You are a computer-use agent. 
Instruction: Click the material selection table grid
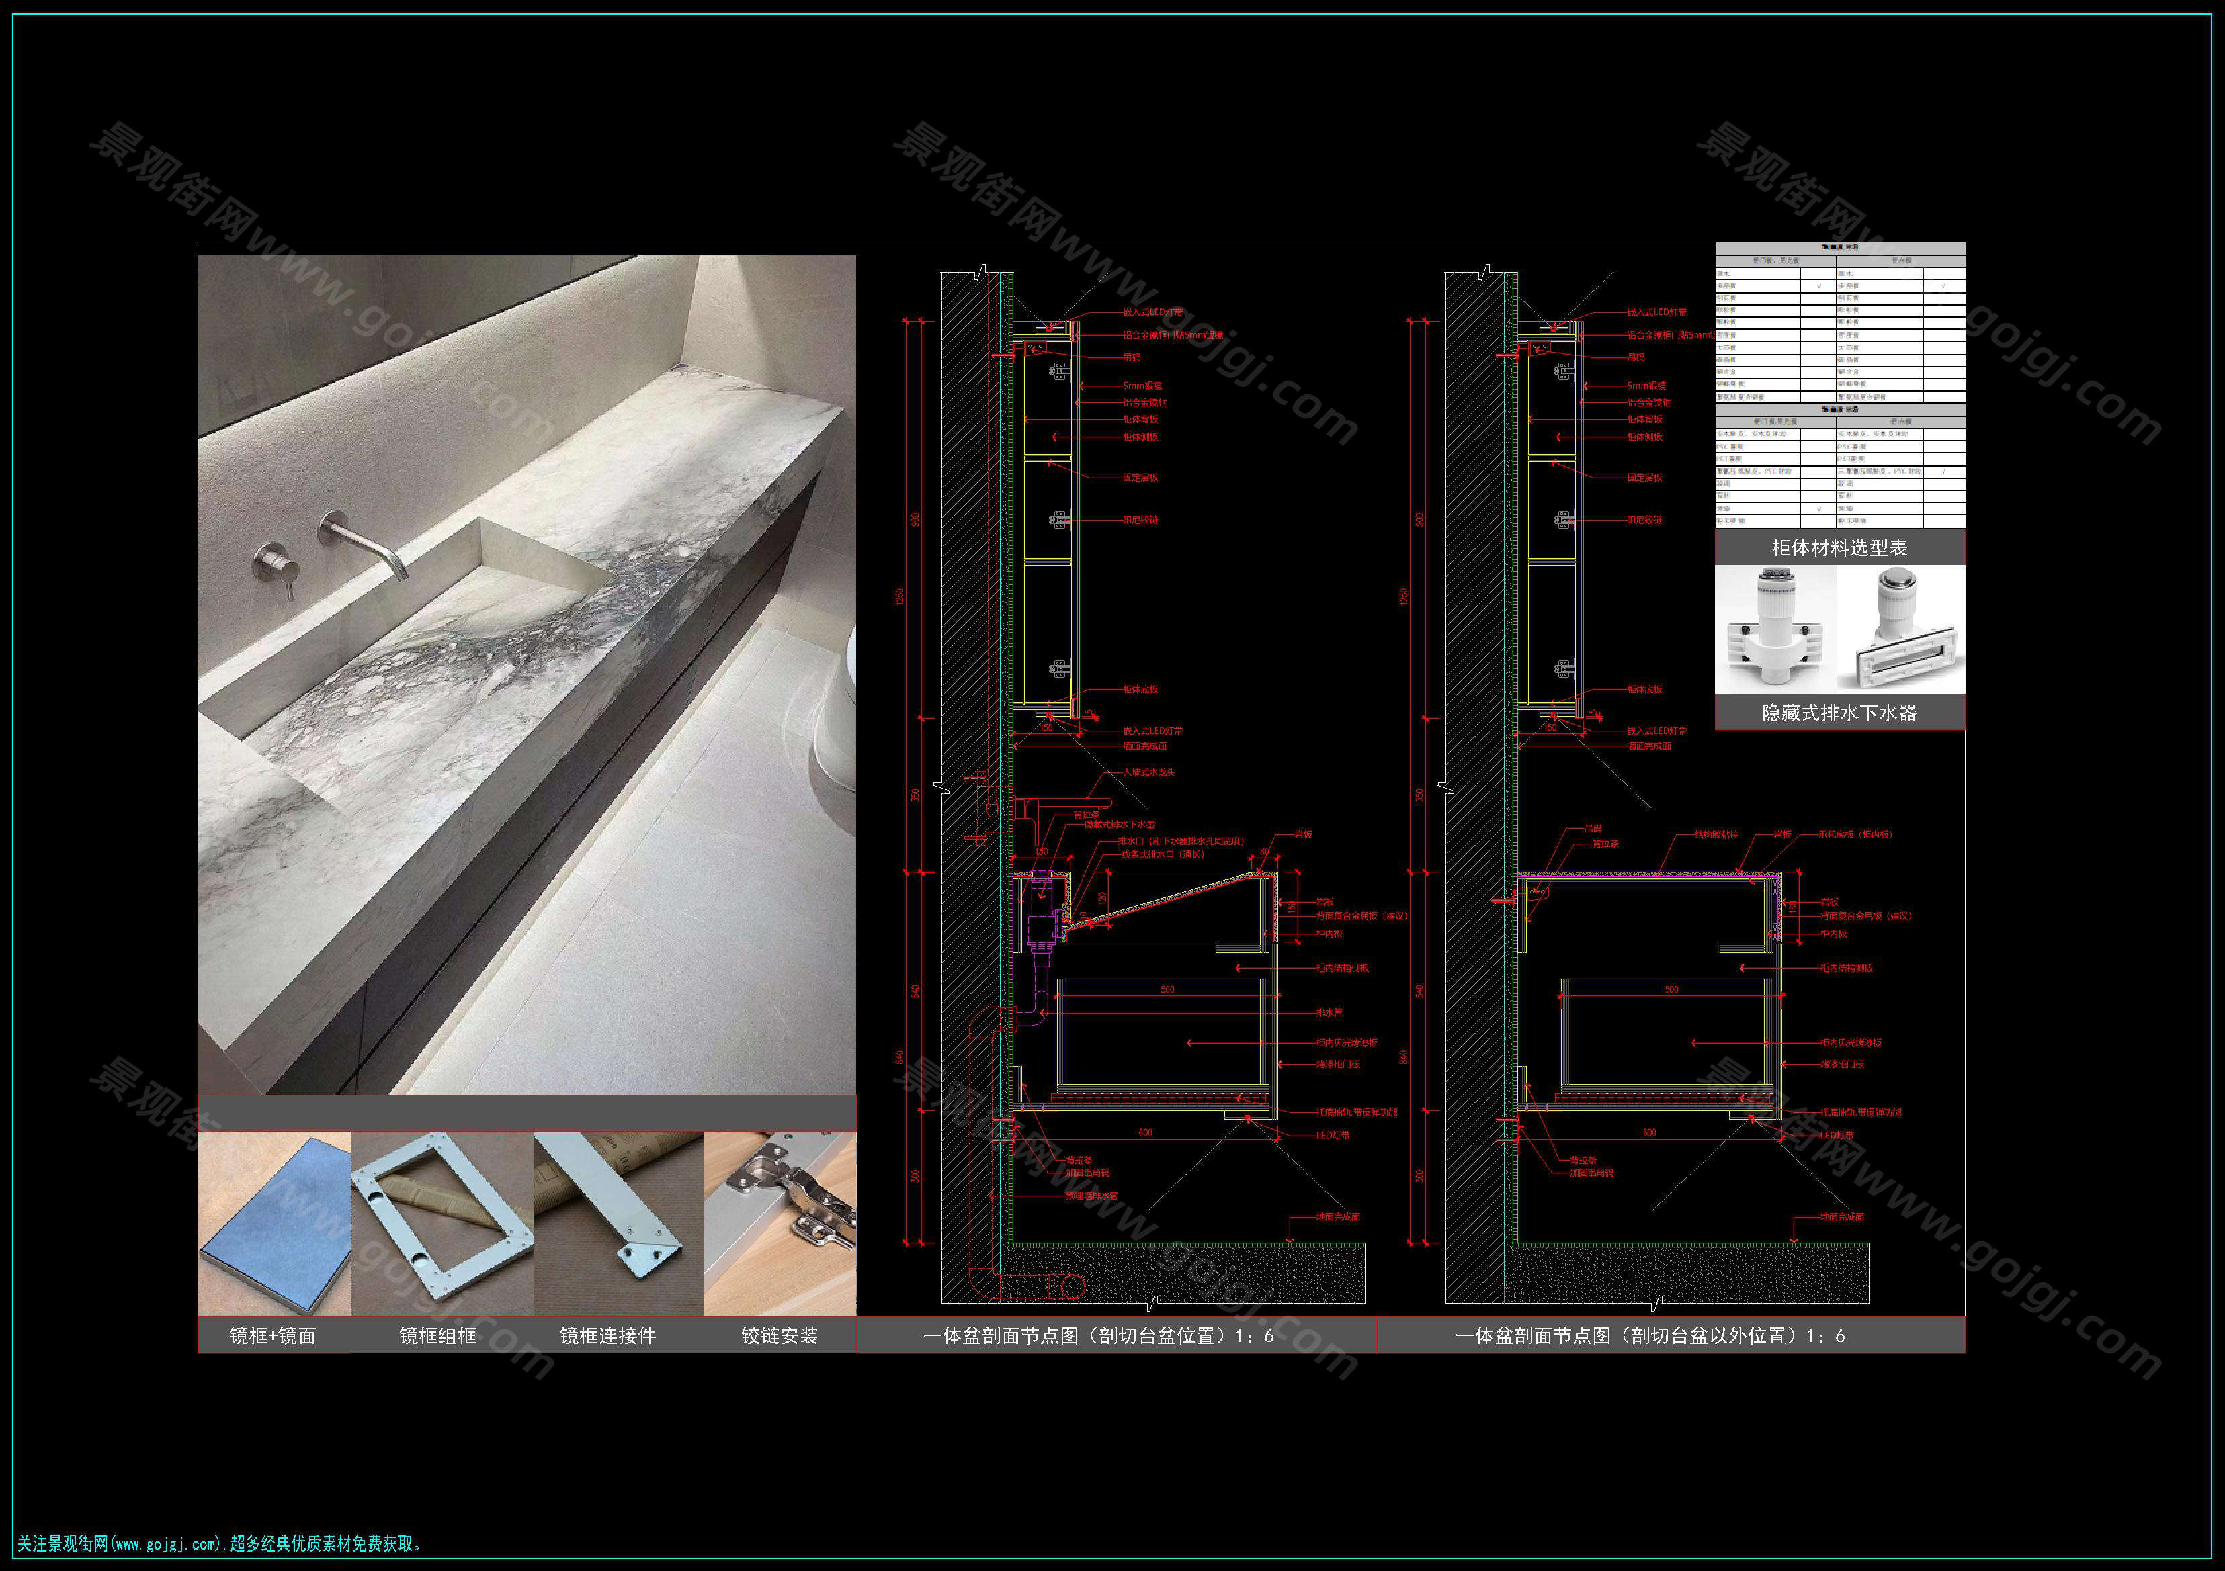coord(1839,388)
